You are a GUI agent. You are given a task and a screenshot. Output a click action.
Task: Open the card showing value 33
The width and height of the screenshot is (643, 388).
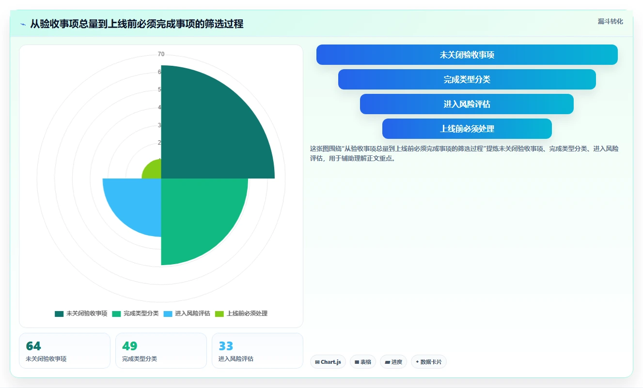point(257,351)
